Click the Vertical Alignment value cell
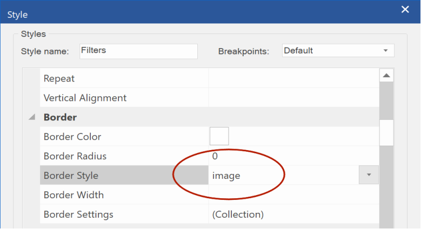This screenshot has height=229, width=421. point(294,98)
